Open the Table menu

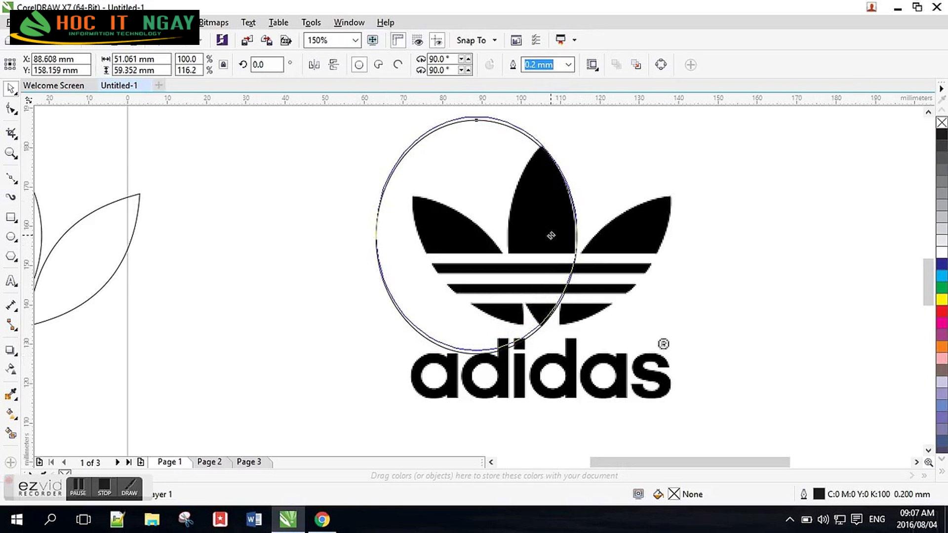point(278,22)
